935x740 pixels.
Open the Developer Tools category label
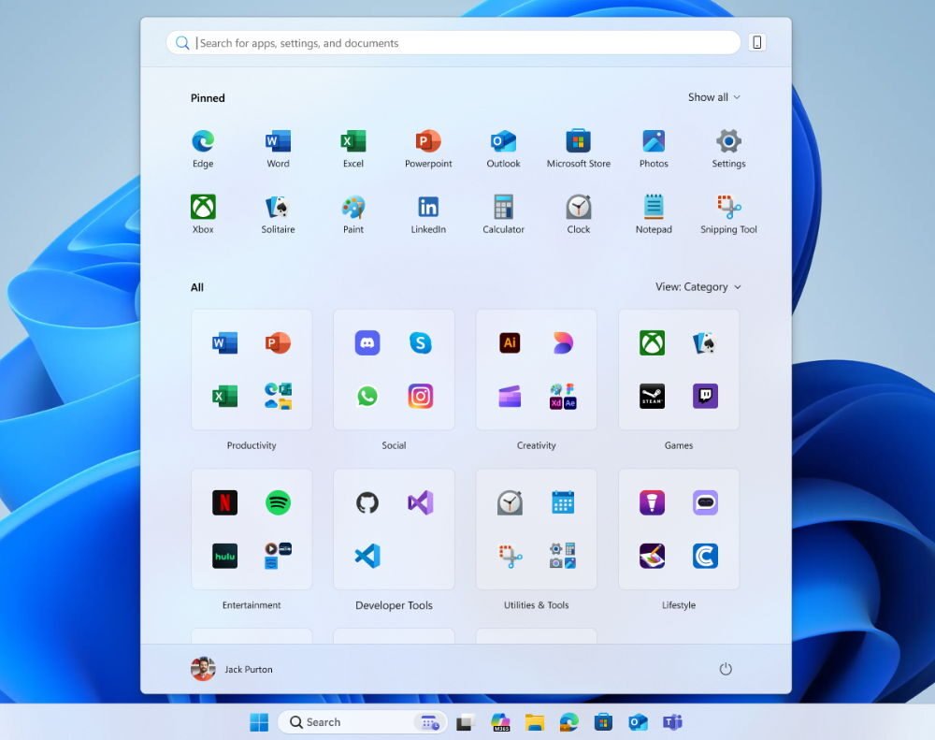pyautogui.click(x=395, y=605)
